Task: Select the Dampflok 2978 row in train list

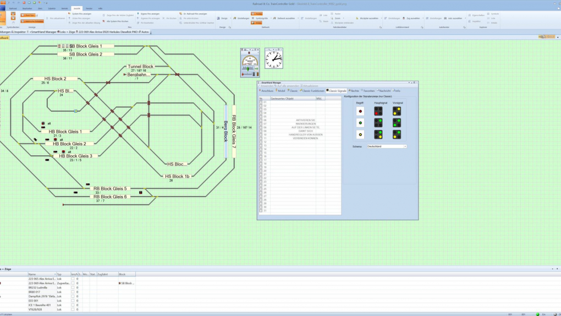Action: [x=42, y=296]
